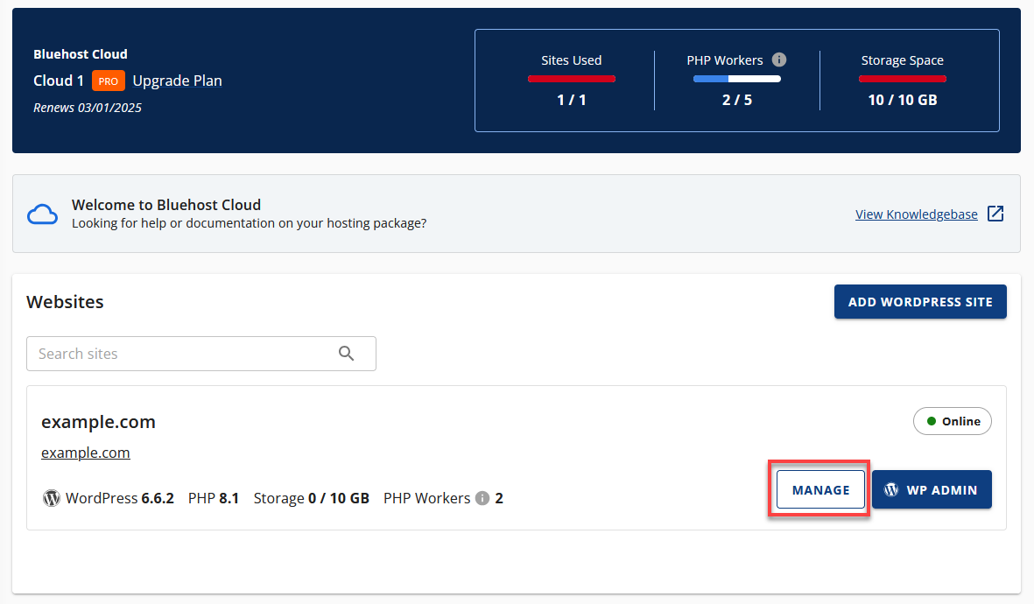Open the example.com underlined site link
Screen dimensions: 1034x604
[86, 453]
